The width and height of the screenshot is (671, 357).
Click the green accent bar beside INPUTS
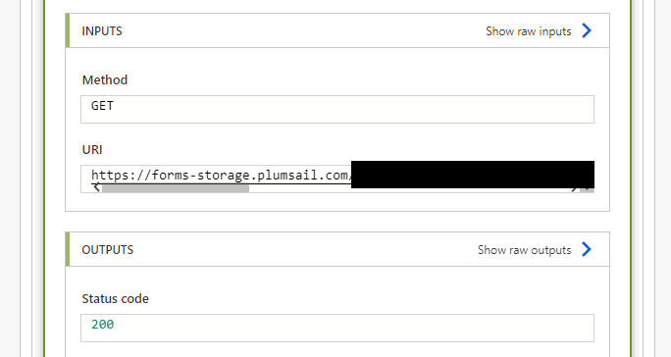(67, 30)
